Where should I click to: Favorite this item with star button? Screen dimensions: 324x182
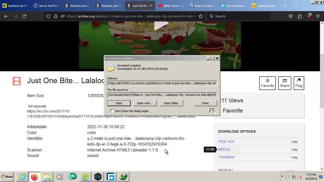[x=267, y=83]
